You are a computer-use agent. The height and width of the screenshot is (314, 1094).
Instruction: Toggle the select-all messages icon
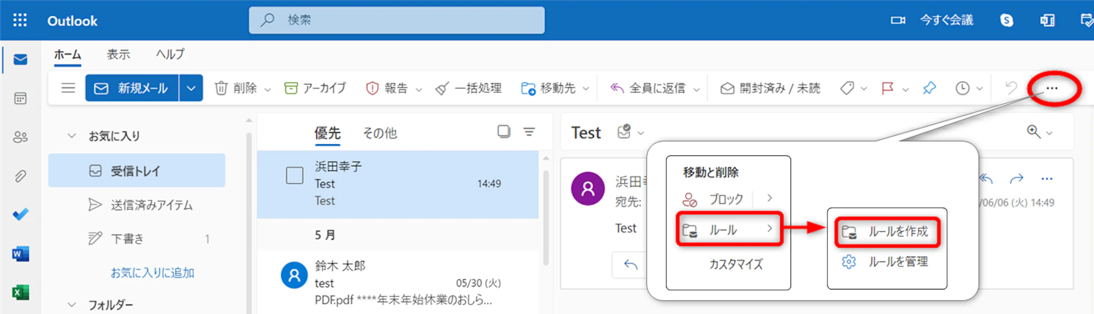(503, 131)
